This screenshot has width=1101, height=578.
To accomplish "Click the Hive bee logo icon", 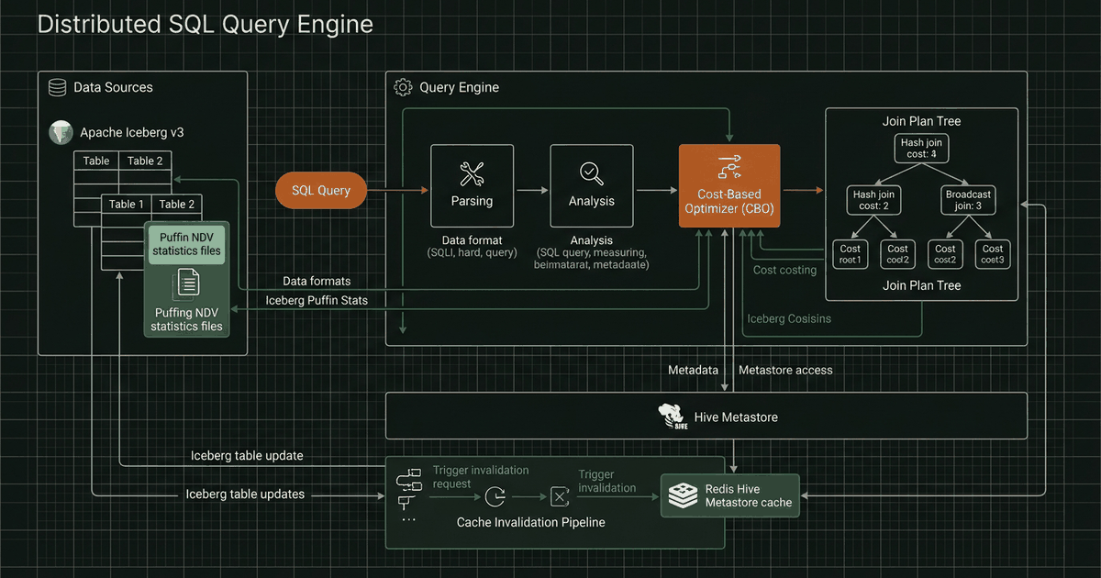I will (x=673, y=417).
